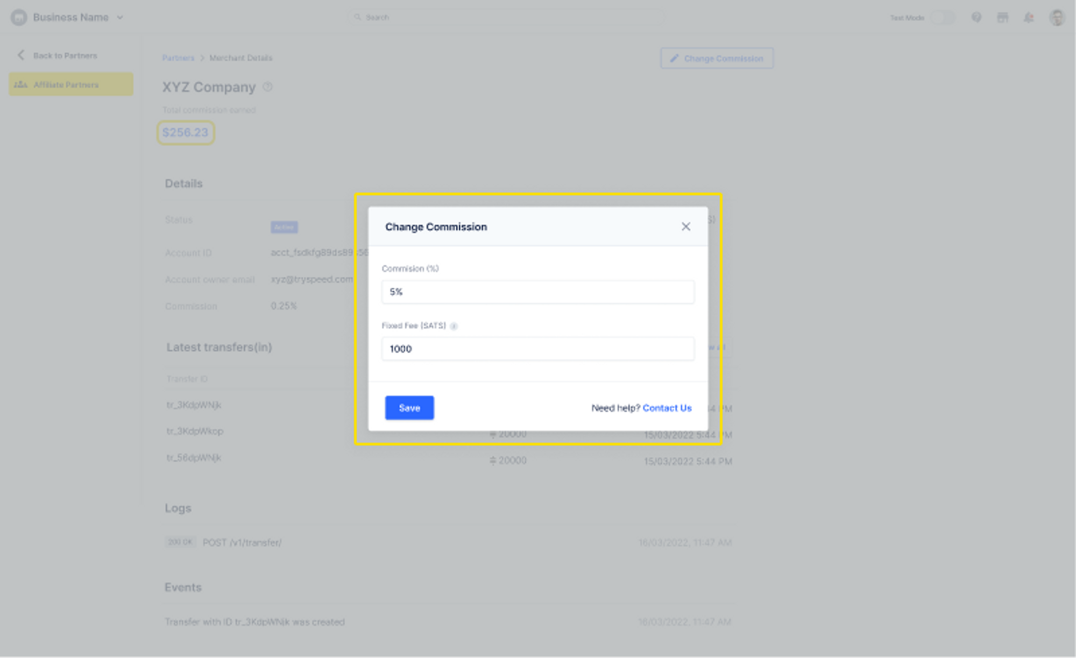This screenshot has width=1076, height=658.
Task: Open the notifications bell
Action: [1029, 18]
